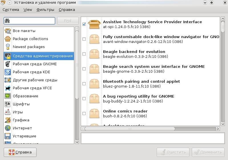The image size is (228, 160).
Task: Select the Newest packages entry
Action: [x=39, y=47]
